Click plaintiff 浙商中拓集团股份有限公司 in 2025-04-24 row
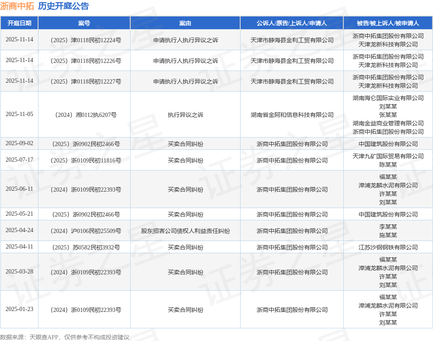 pos(292,231)
